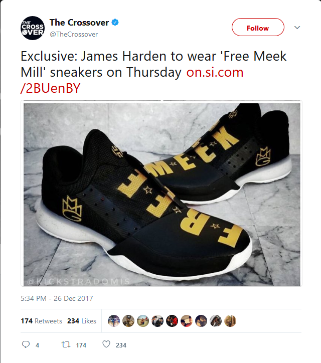Click The Crossover profile avatar

pos(33,28)
